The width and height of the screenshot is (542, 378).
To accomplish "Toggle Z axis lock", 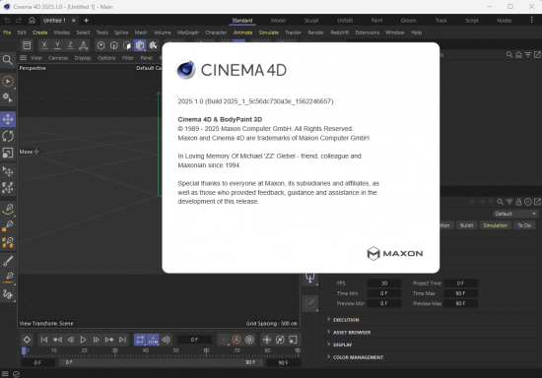I will 70,45.
